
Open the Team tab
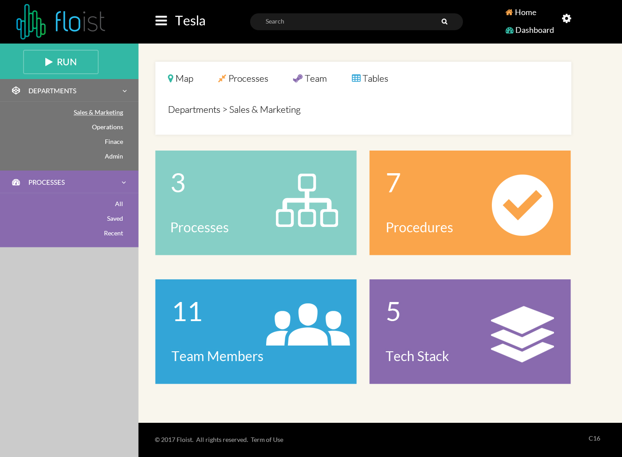[x=310, y=79]
